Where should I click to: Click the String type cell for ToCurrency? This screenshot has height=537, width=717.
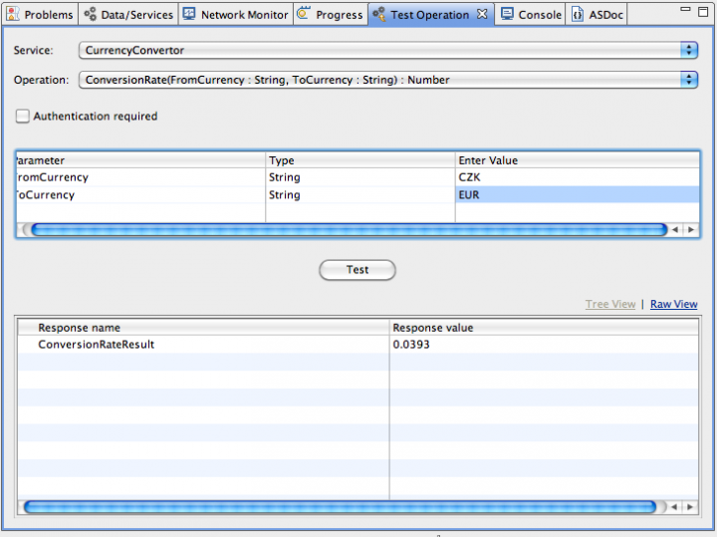pos(360,195)
